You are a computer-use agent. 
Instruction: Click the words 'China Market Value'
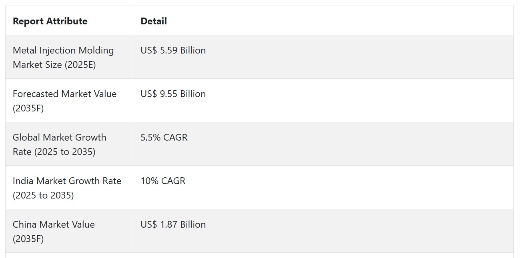coord(54,224)
